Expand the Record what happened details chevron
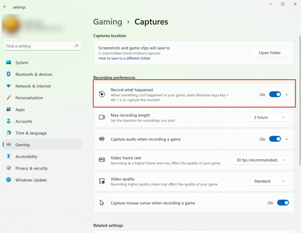The height and width of the screenshot is (233, 301). click(x=287, y=94)
